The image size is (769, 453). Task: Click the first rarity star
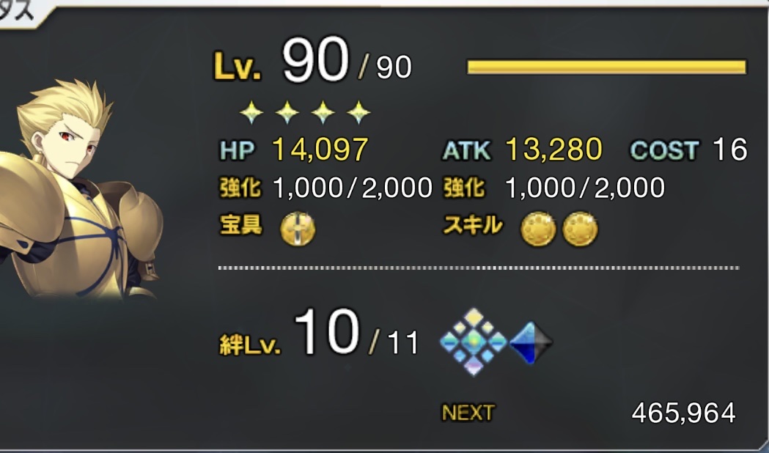[251, 112]
